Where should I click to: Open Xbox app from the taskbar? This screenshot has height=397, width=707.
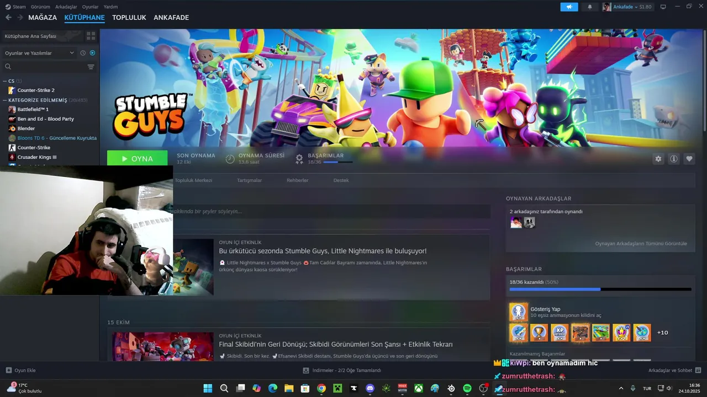point(419,388)
